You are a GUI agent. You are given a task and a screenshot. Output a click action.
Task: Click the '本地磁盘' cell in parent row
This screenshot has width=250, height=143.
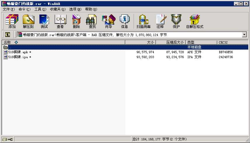coord(194,47)
